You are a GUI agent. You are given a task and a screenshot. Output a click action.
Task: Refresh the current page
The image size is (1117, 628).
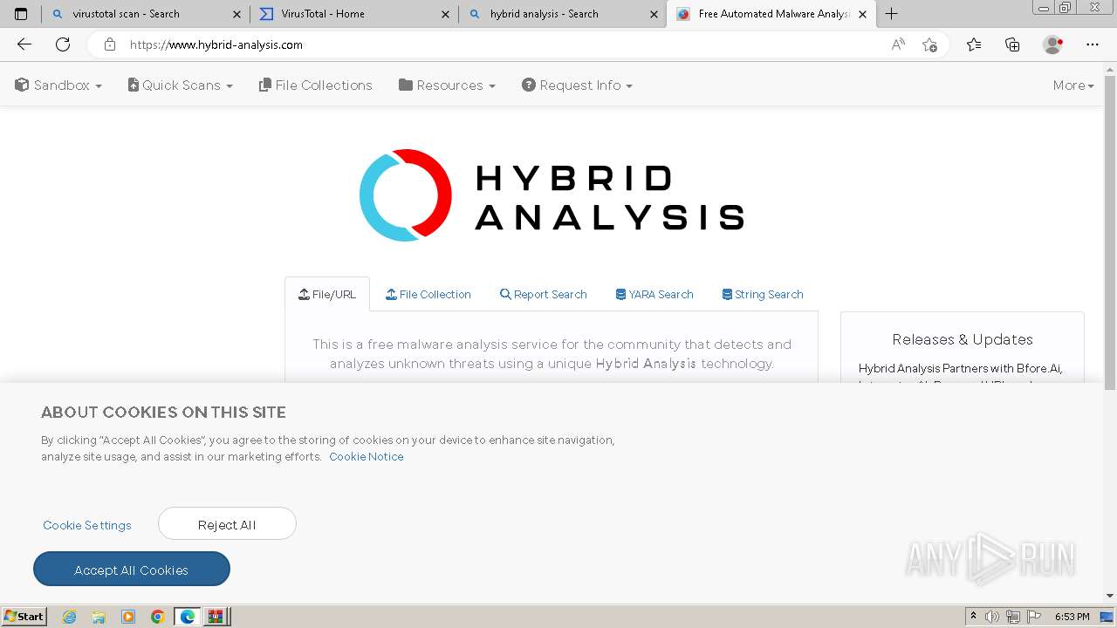click(63, 44)
